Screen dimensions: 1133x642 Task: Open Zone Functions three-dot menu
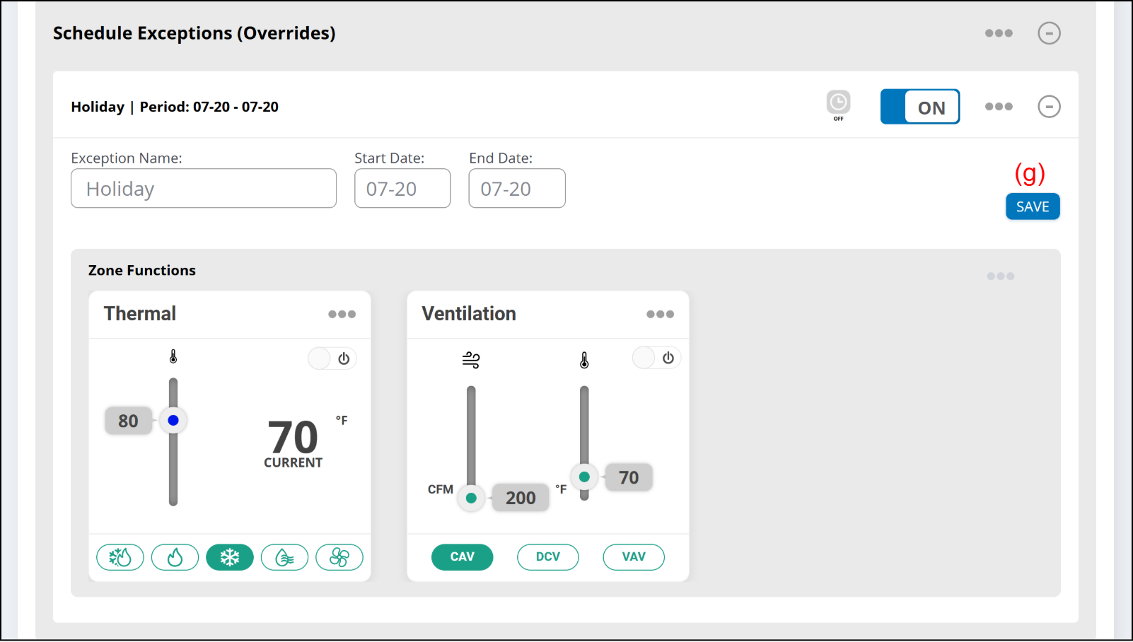pos(1000,276)
